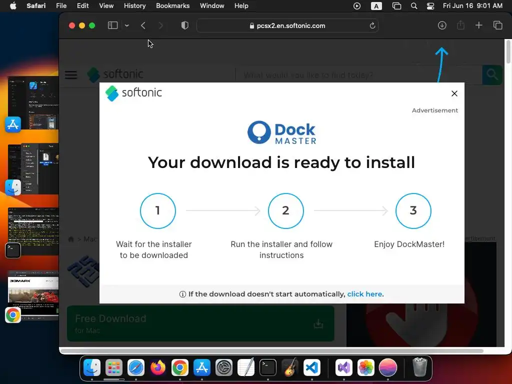Open Launchpad from the Dock
512x384 pixels.
(x=114, y=367)
